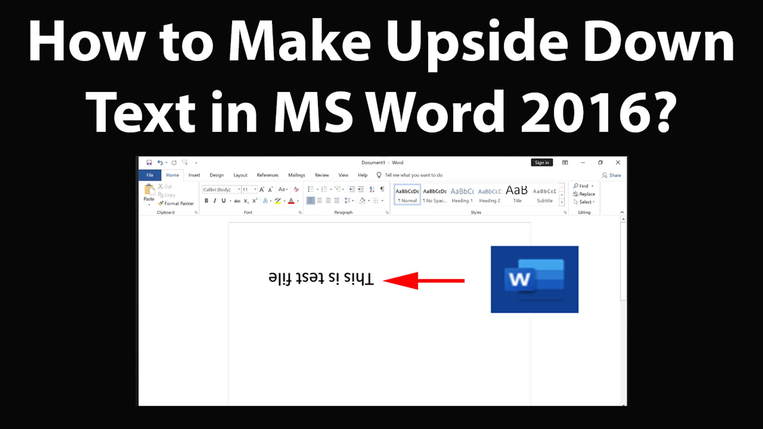
Task: Click the Sign in button
Action: point(542,162)
